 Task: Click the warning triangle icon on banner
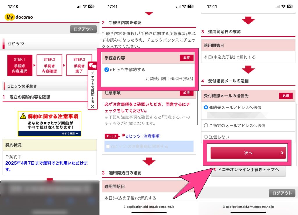coord(23,116)
